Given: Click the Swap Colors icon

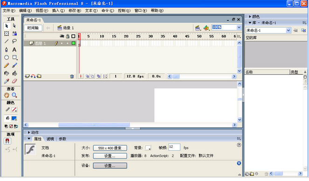Looking at the screenshot, I should pyautogui.click(x=16, y=126).
